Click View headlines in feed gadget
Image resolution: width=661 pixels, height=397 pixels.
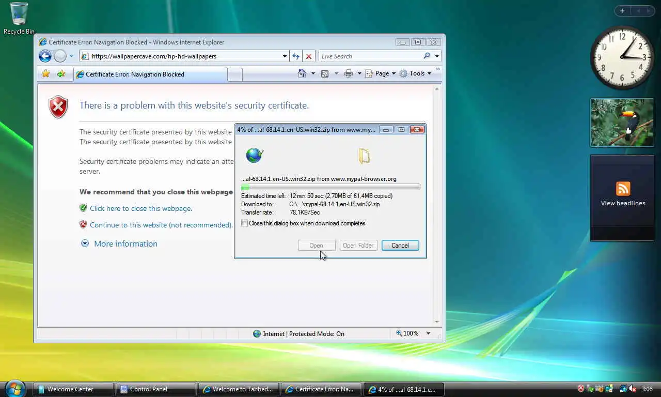(623, 203)
